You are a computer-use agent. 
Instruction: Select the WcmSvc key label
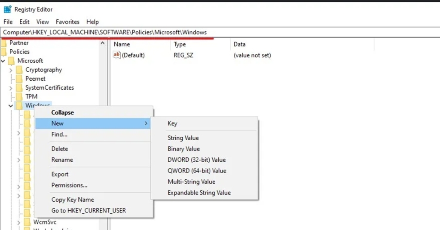[45, 222]
